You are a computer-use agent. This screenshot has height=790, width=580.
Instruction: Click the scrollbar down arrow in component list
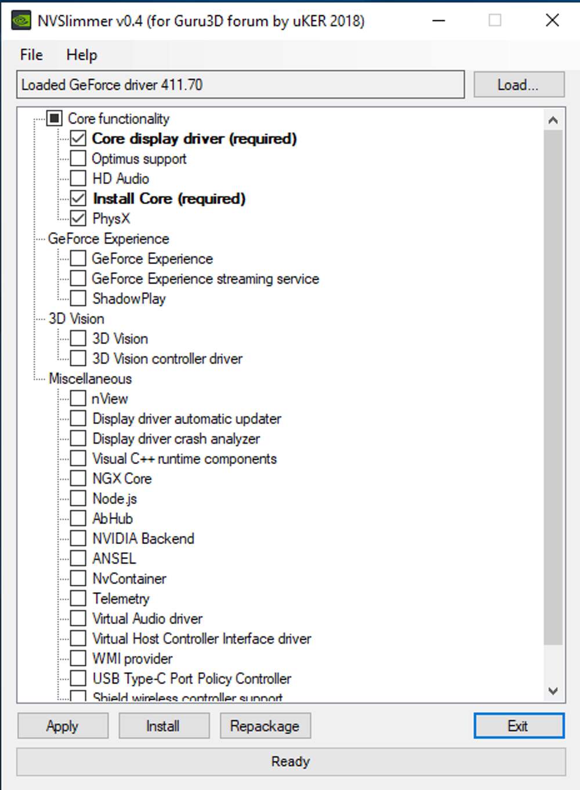click(553, 691)
